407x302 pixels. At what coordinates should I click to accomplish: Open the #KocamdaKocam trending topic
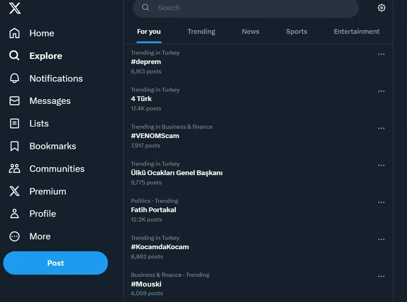click(x=259, y=247)
